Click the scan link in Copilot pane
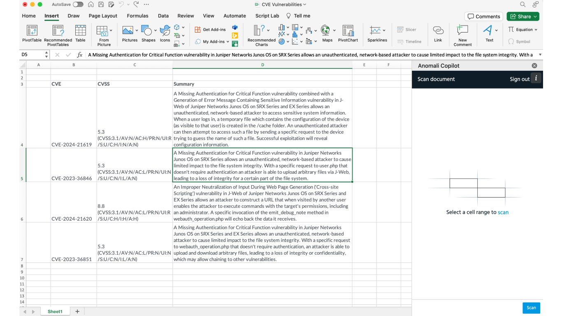This screenshot has width=562, height=316. click(503, 212)
